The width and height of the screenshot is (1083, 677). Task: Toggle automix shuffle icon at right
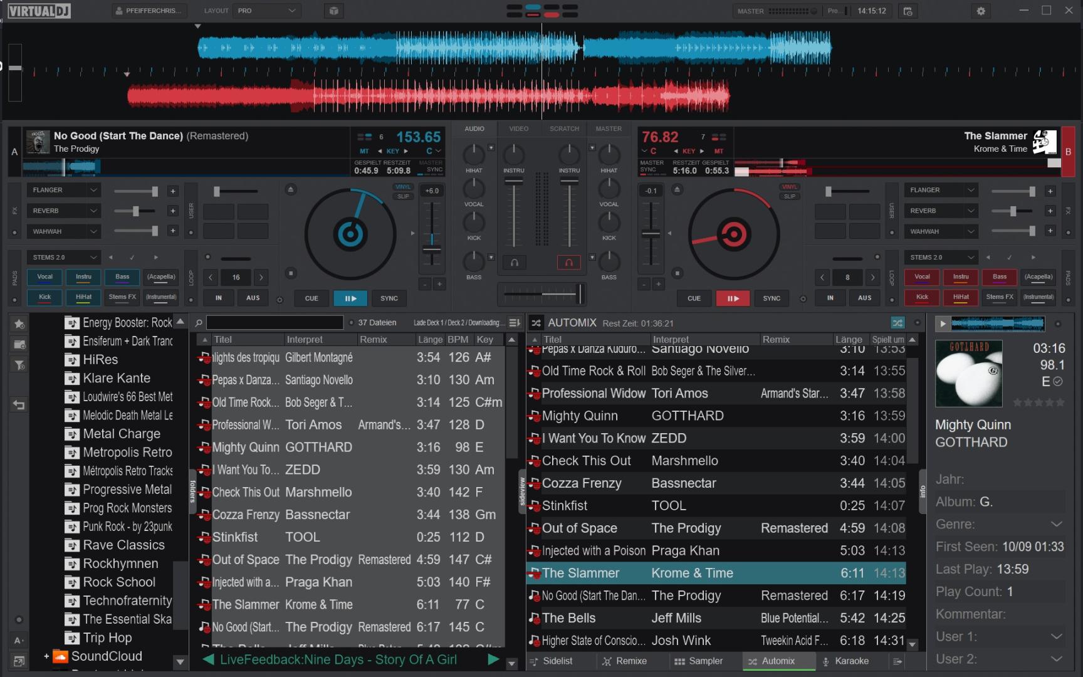tap(897, 323)
